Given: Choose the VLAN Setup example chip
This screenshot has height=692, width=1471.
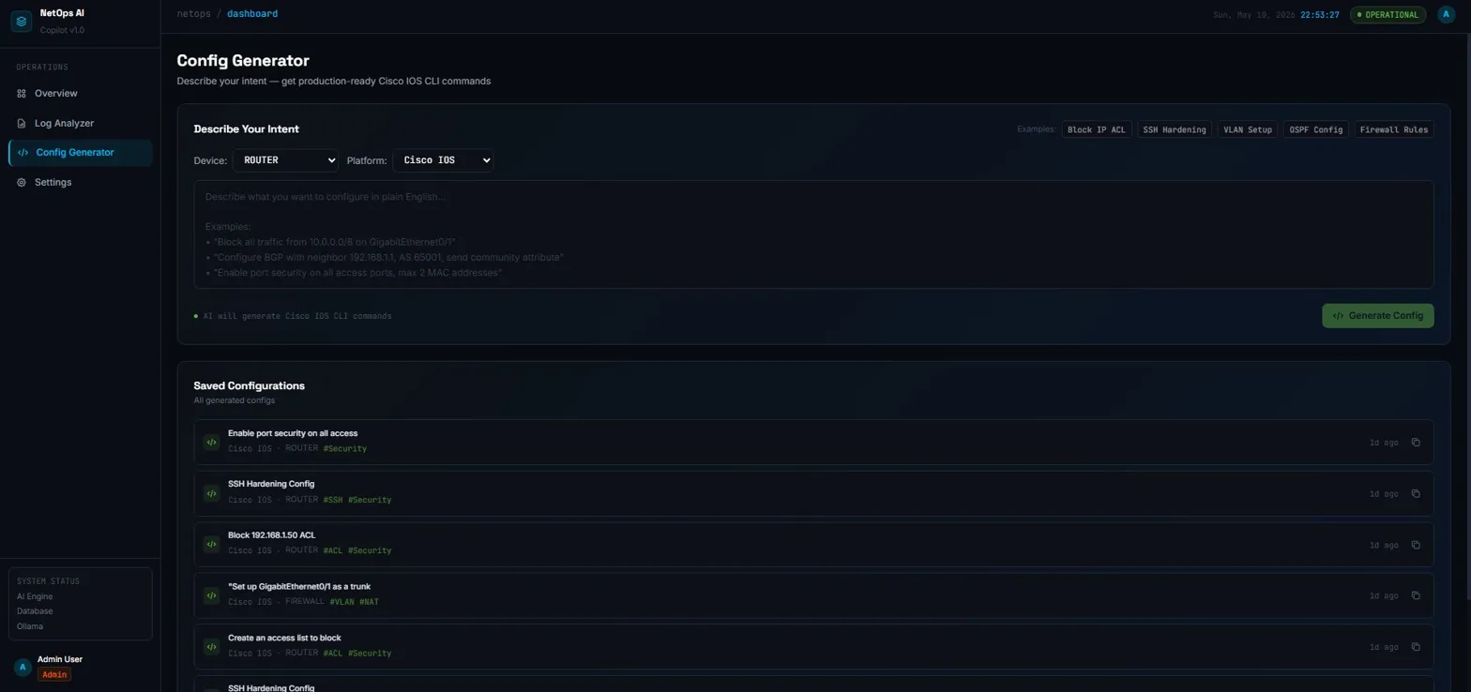Looking at the screenshot, I should tap(1247, 129).
